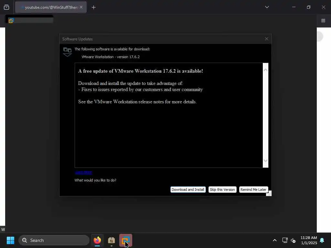The height and width of the screenshot is (248, 331).
Task: Show hidden system tray icons
Action: click(x=275, y=240)
